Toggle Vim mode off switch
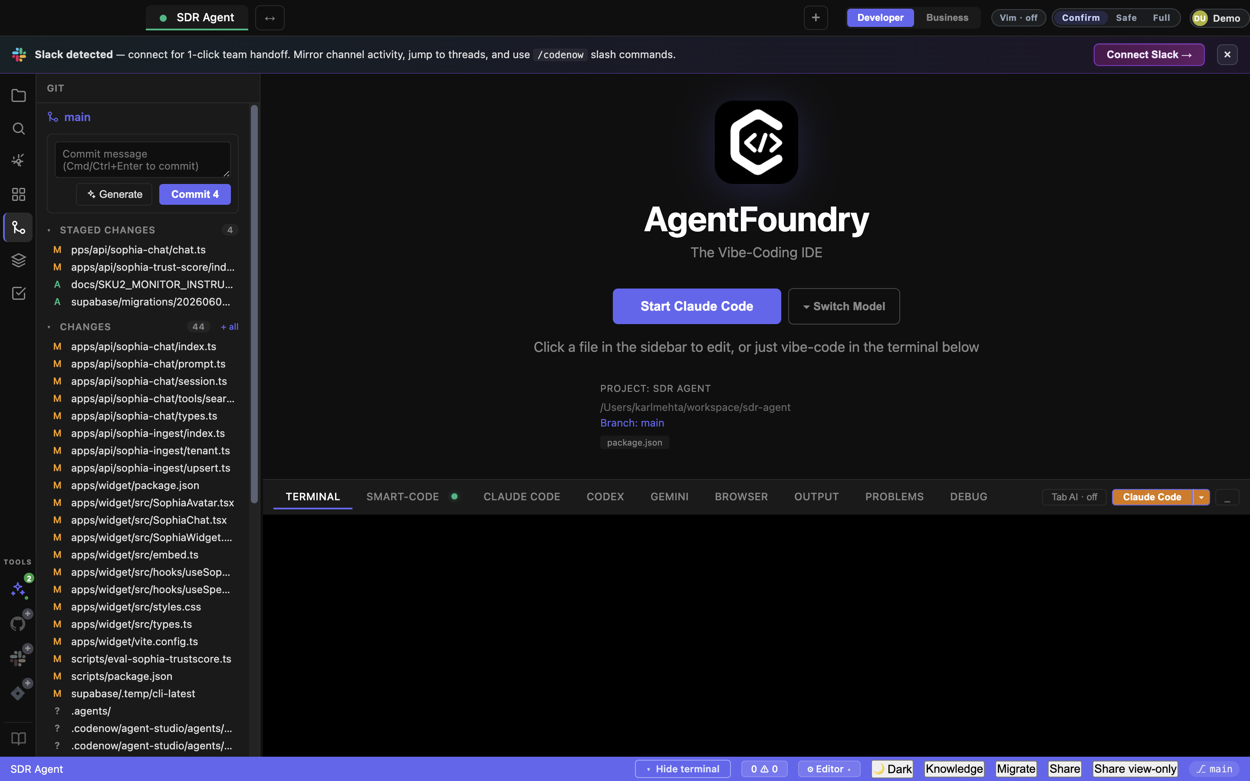Viewport: 1250px width, 781px height. [1018, 17]
